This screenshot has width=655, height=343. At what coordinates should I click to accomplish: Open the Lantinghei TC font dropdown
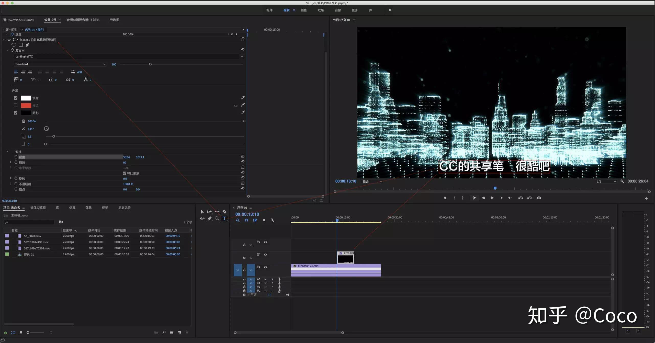point(242,56)
